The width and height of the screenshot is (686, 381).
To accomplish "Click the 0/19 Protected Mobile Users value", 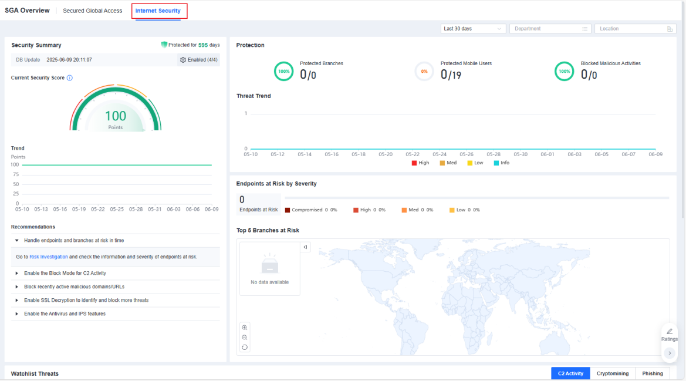I will click(451, 75).
